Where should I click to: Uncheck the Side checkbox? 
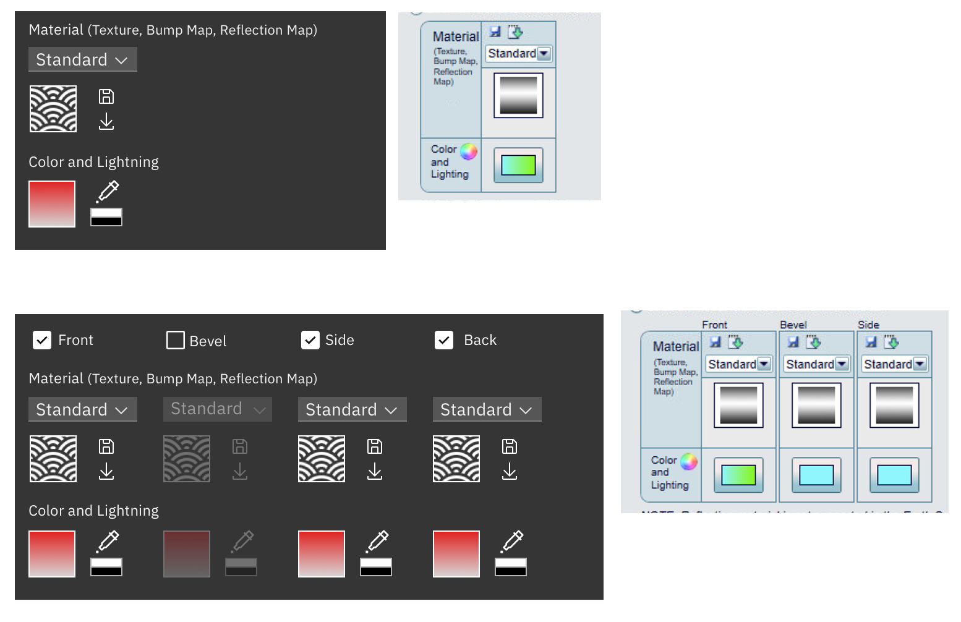310,339
